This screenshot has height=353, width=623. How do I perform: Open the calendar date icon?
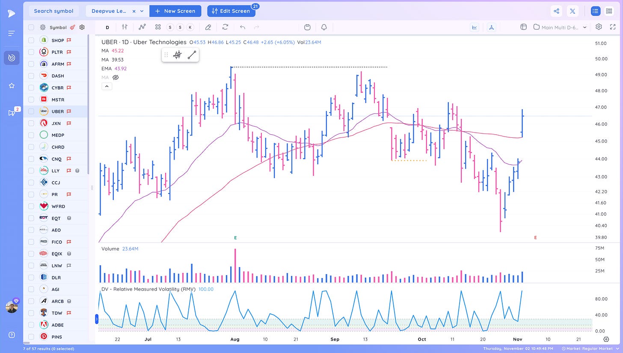coord(307,27)
